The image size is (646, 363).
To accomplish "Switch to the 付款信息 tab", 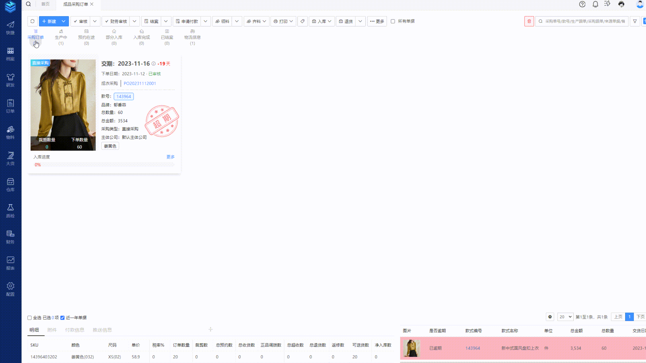I will 75,330.
